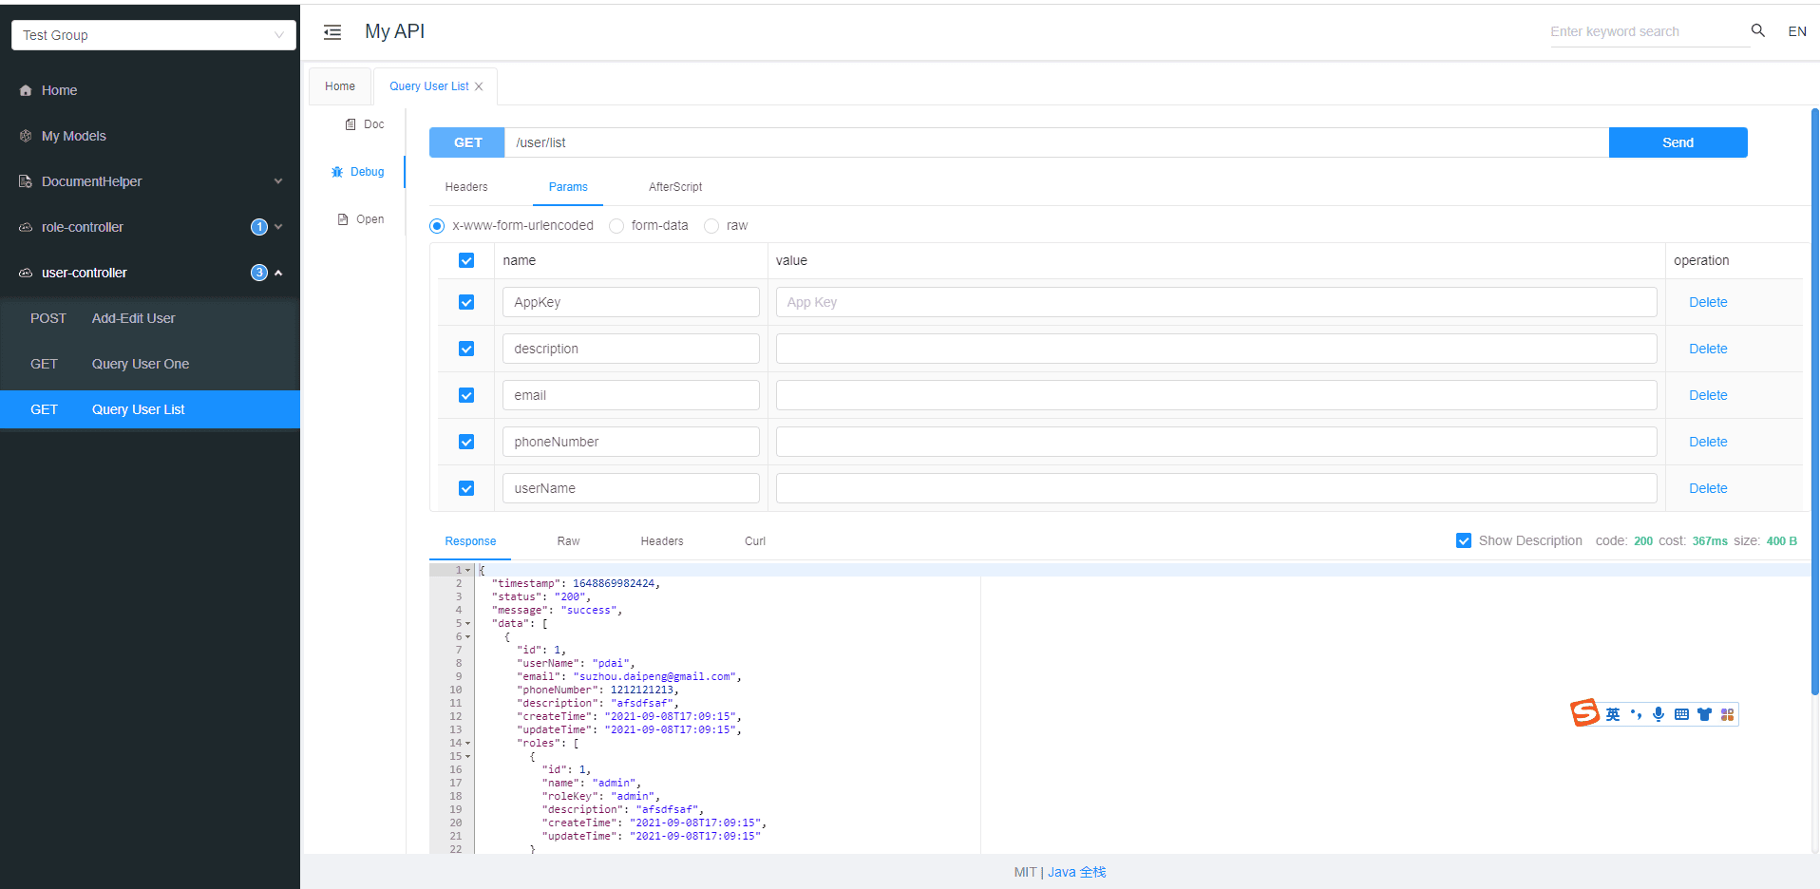Click the userName value input field
The image size is (1820, 889).
pos(1215,488)
